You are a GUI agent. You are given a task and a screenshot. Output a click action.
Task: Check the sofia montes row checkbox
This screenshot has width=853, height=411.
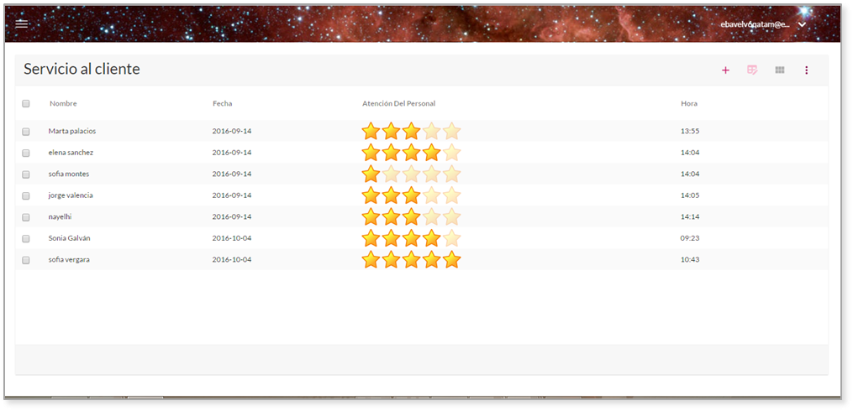point(25,174)
